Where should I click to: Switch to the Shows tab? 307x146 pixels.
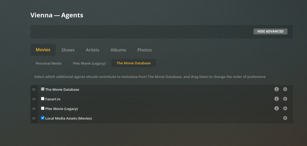click(x=68, y=50)
